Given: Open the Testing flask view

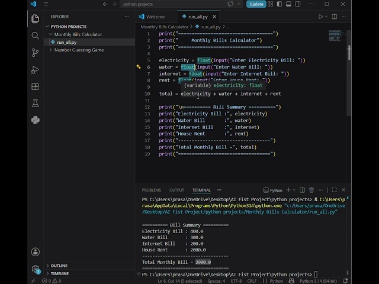Looking at the screenshot, I should 36,104.
